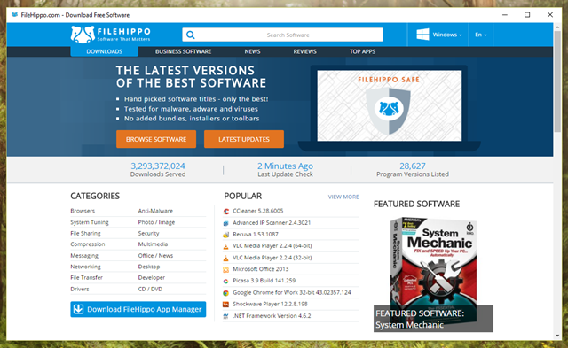
Task: Click the Windows logo icon in header
Action: pos(422,35)
